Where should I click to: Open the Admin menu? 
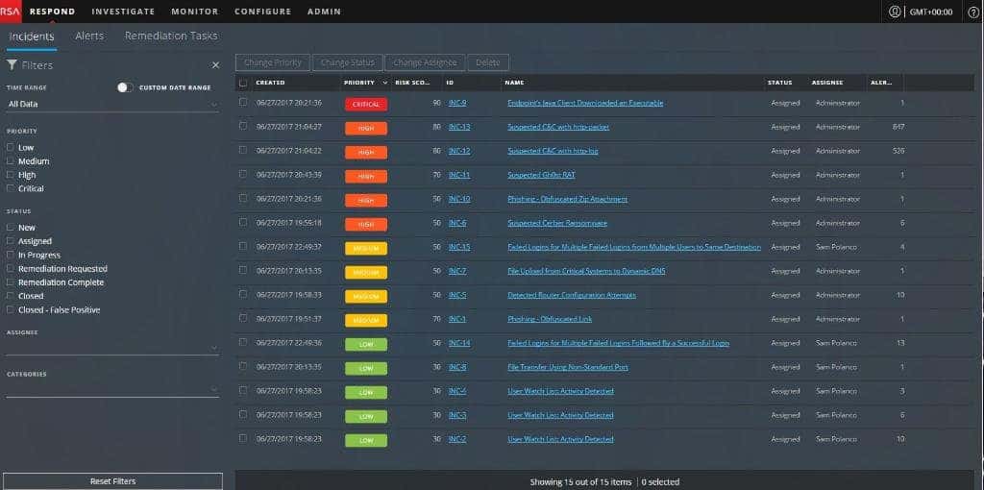[x=325, y=12]
